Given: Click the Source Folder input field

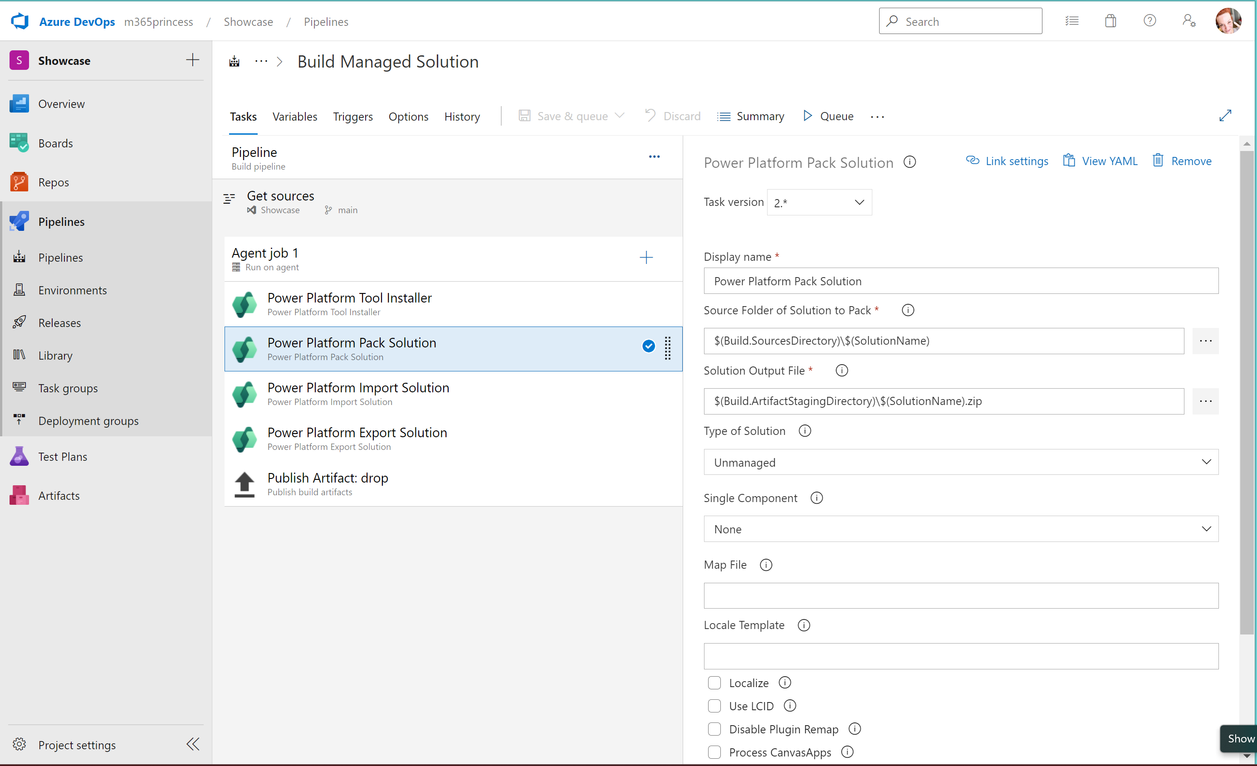Looking at the screenshot, I should coord(943,341).
